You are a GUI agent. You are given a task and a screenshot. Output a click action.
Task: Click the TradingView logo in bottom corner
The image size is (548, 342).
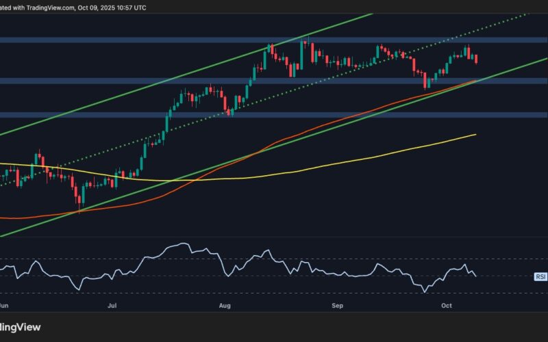pos(19,327)
